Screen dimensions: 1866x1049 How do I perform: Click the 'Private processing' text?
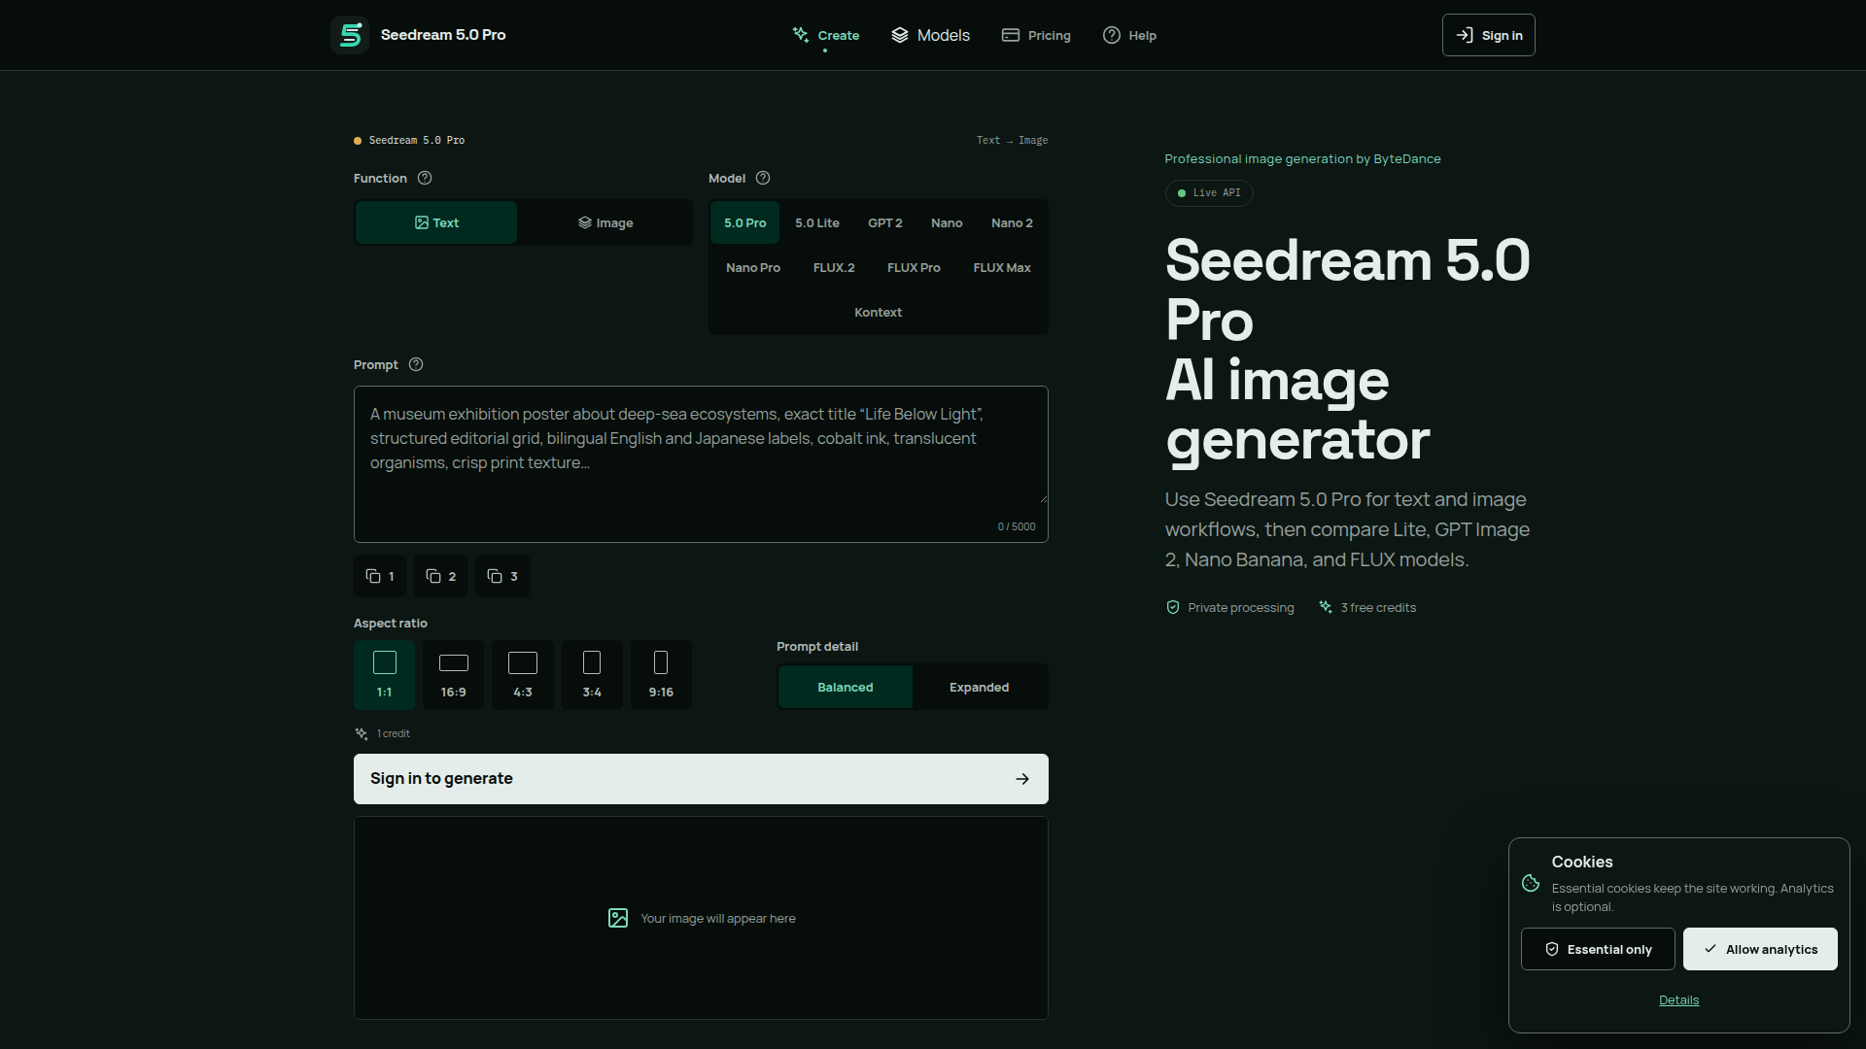click(x=1241, y=607)
